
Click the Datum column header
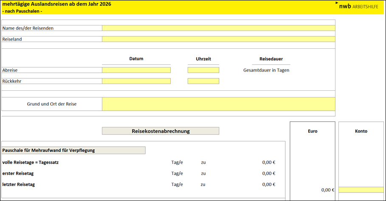point(136,59)
